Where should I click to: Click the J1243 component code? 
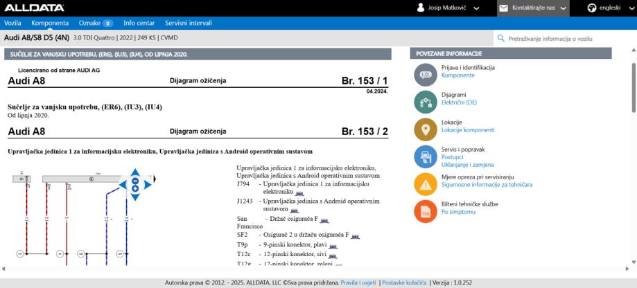245,201
